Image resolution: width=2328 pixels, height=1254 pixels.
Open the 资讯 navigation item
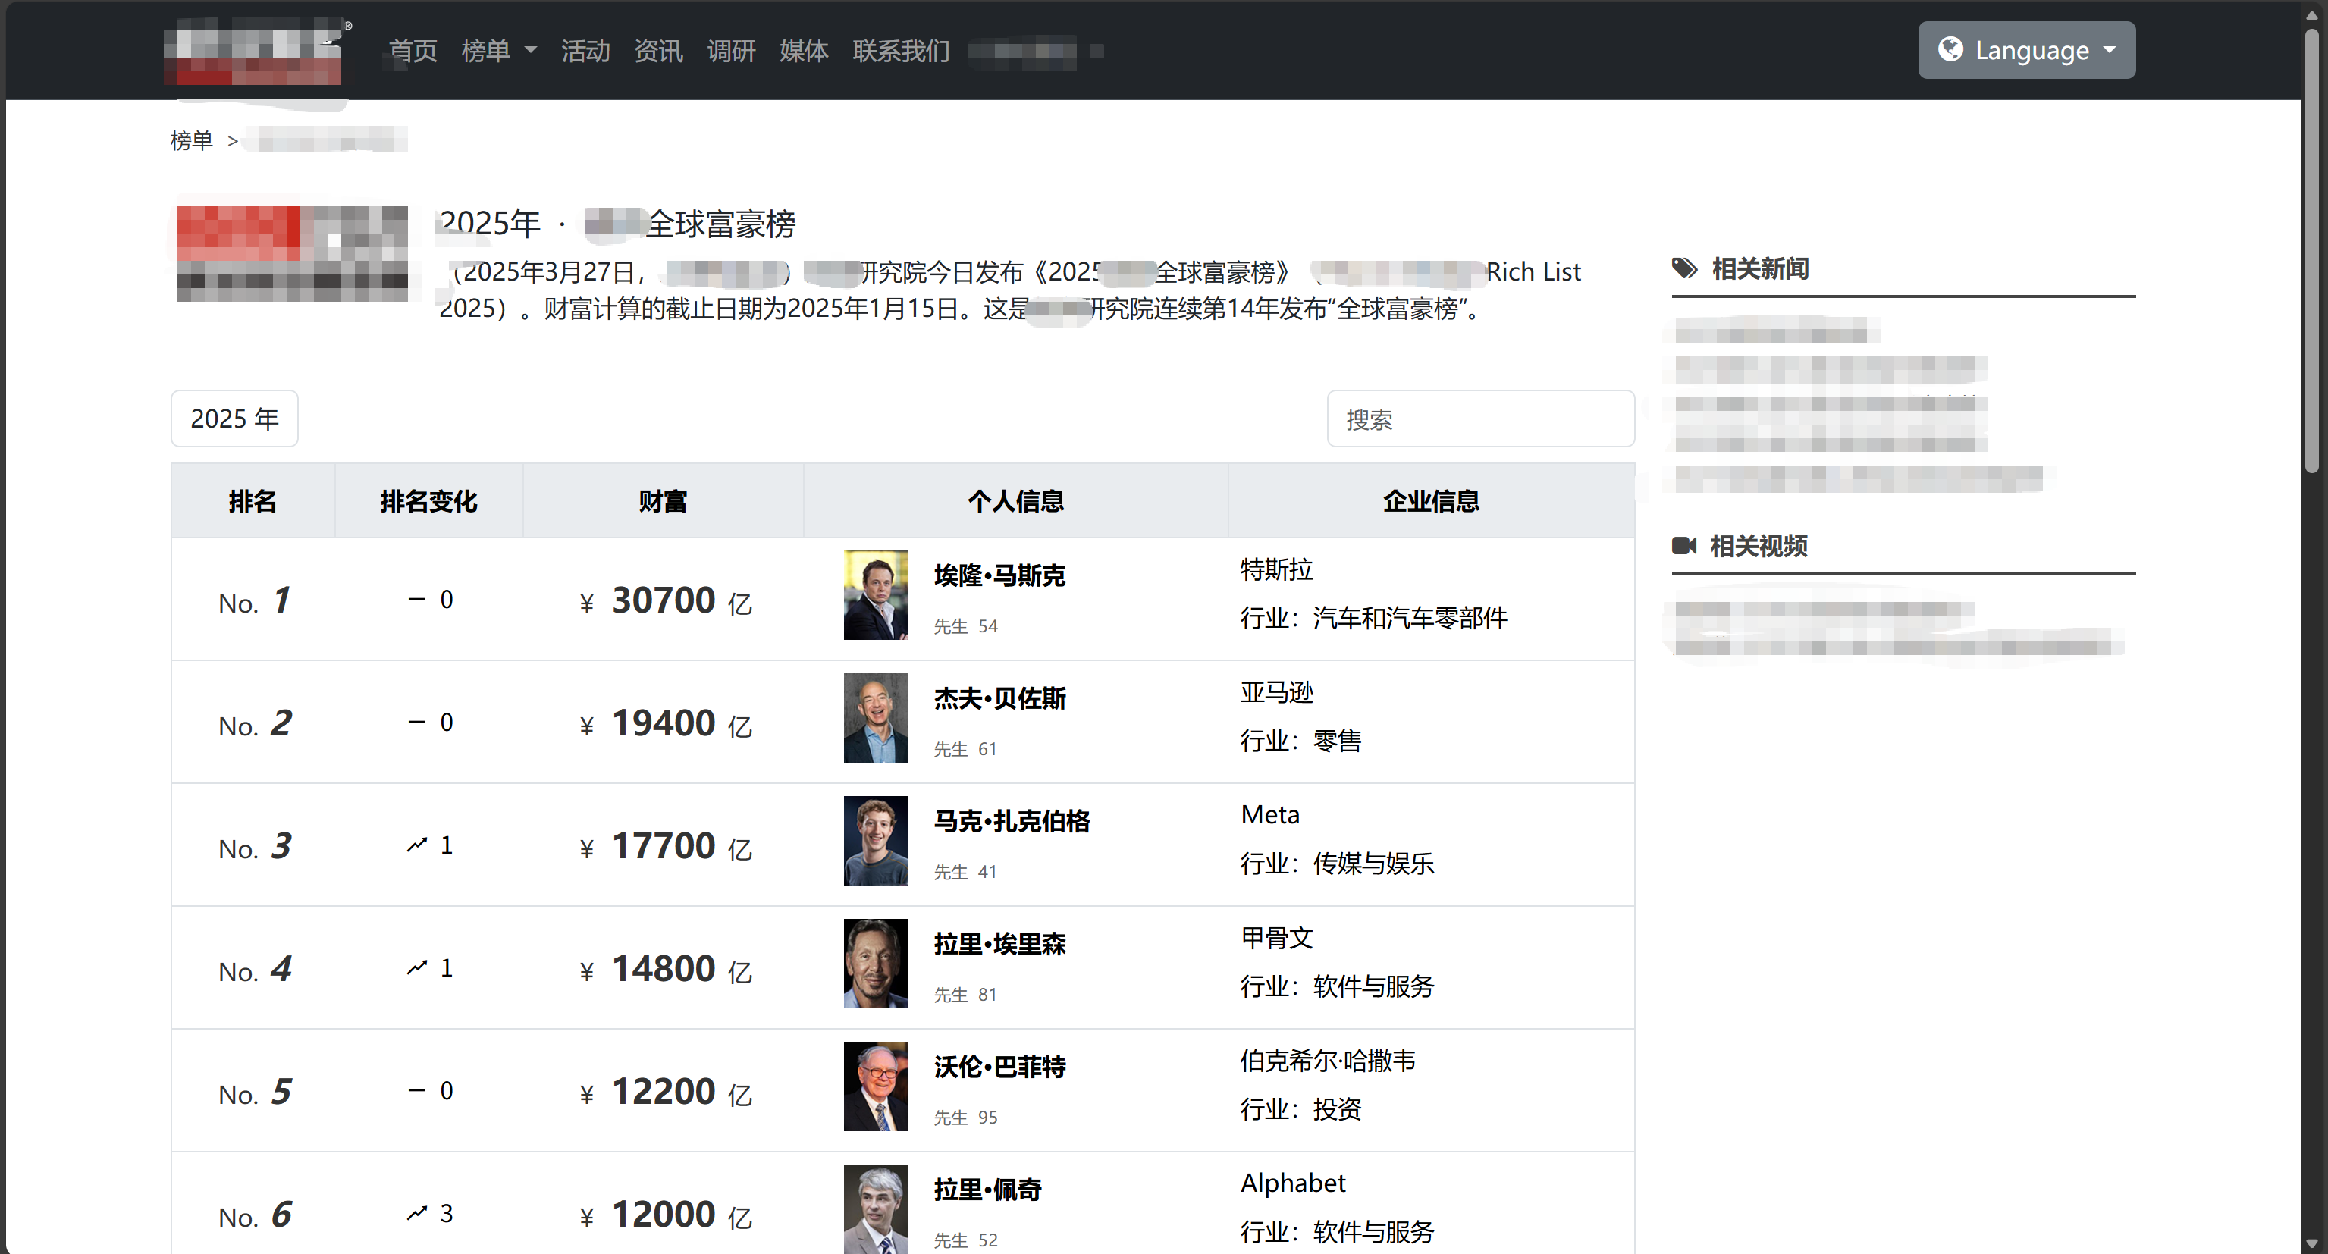coord(658,51)
